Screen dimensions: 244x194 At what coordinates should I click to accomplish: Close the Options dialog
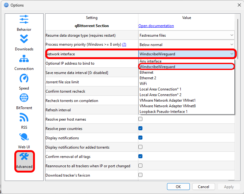(239, 5)
